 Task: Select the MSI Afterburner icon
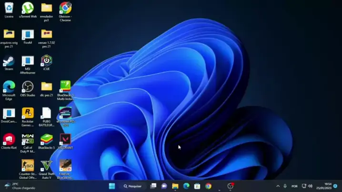tap(28, 61)
